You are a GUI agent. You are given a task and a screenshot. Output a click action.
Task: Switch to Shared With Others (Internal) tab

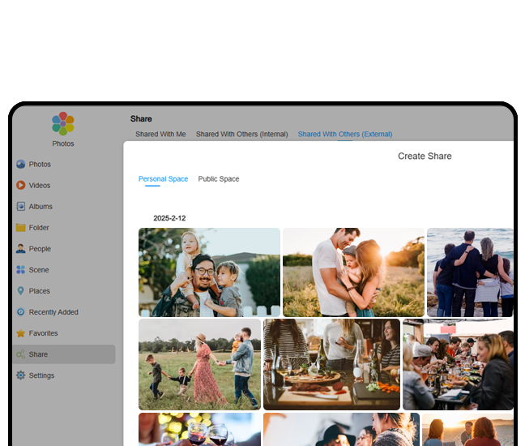(x=241, y=135)
